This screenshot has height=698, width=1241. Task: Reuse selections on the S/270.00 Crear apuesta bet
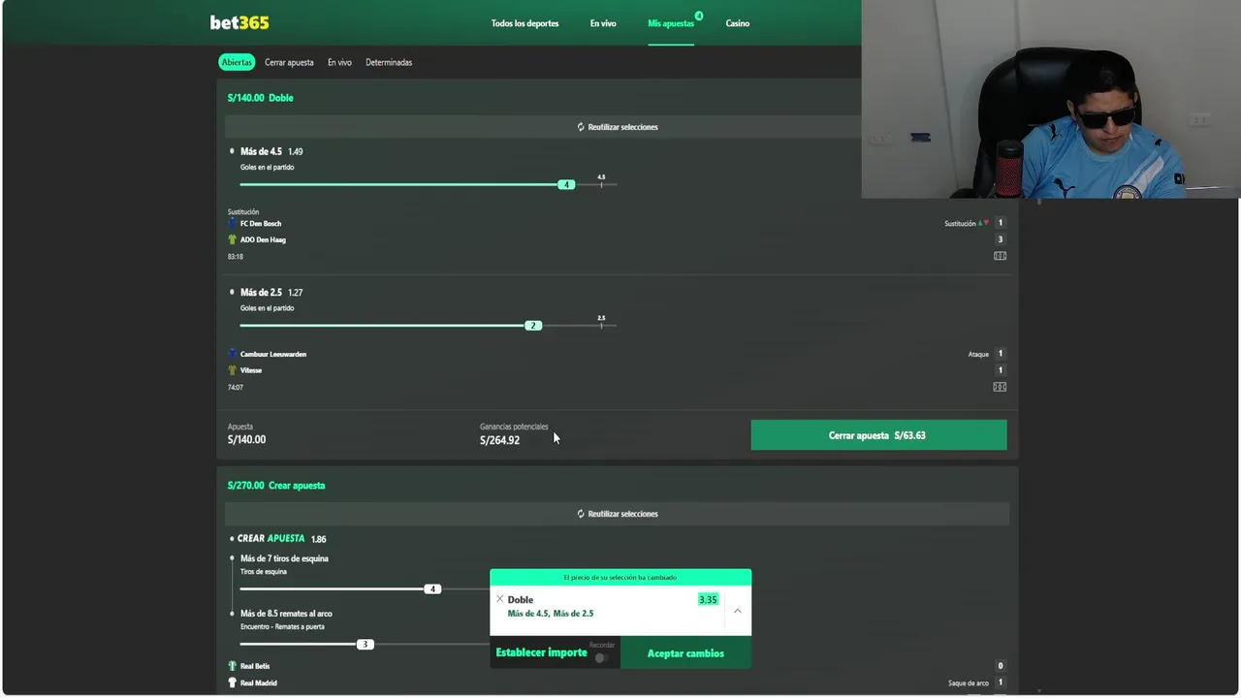coord(617,514)
